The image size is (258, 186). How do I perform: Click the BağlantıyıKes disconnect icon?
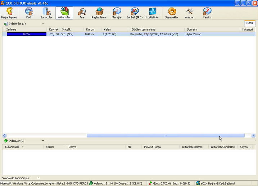click(x=9, y=12)
